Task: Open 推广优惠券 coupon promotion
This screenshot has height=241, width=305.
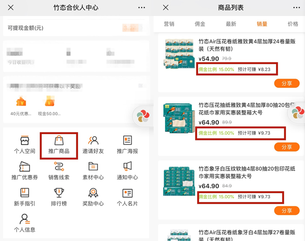Action: coord(25,171)
